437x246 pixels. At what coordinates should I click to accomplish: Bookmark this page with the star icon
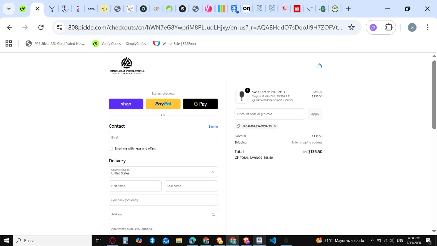[x=352, y=27]
